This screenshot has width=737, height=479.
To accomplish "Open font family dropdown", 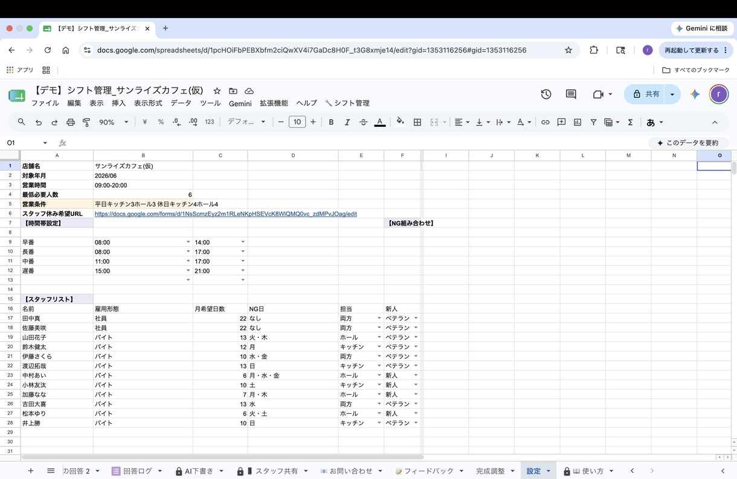I will tap(246, 122).
